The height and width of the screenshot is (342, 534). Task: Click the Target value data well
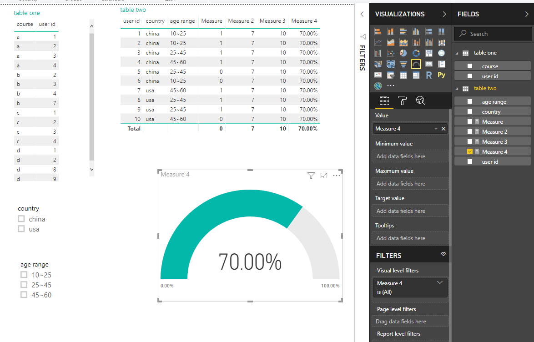(x=410, y=211)
